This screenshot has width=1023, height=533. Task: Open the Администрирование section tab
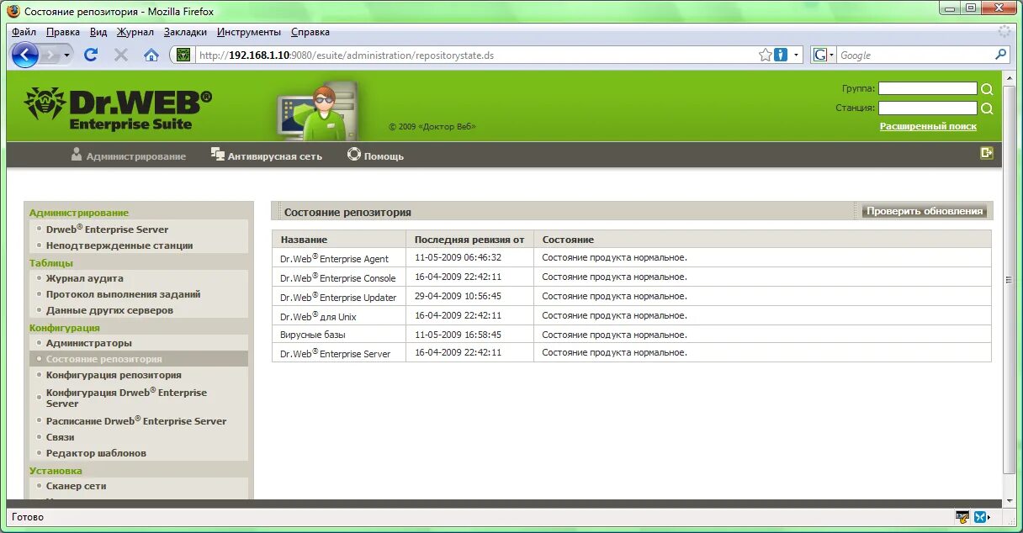(129, 156)
